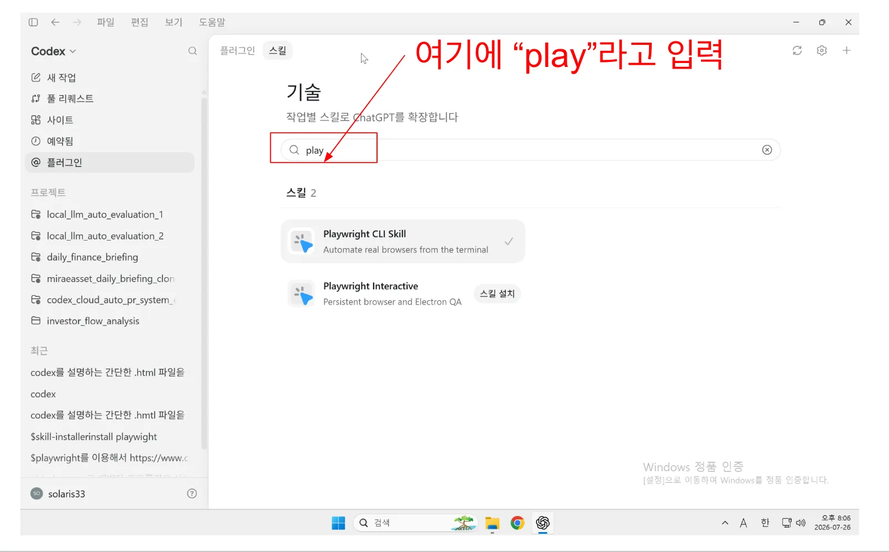Click the skills search field
889x552 pixels.
coord(531,150)
